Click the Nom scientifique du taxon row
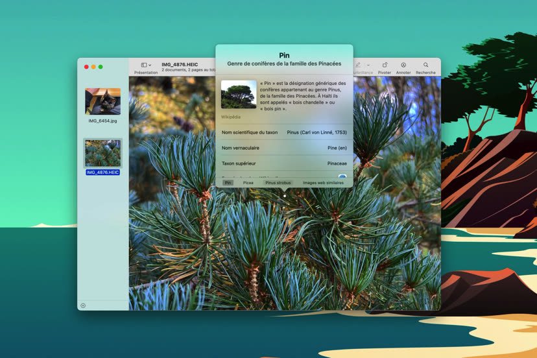 coord(284,132)
